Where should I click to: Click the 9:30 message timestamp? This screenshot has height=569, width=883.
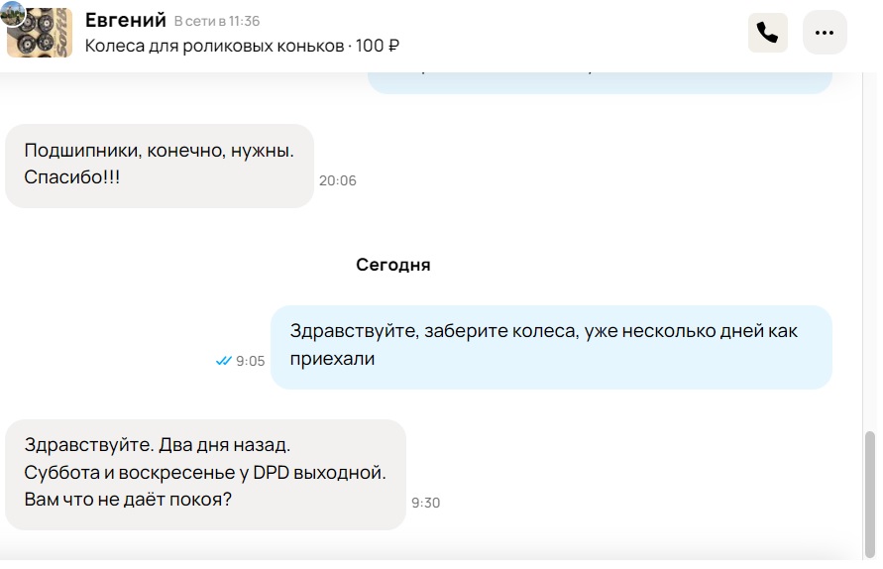pyautogui.click(x=426, y=503)
